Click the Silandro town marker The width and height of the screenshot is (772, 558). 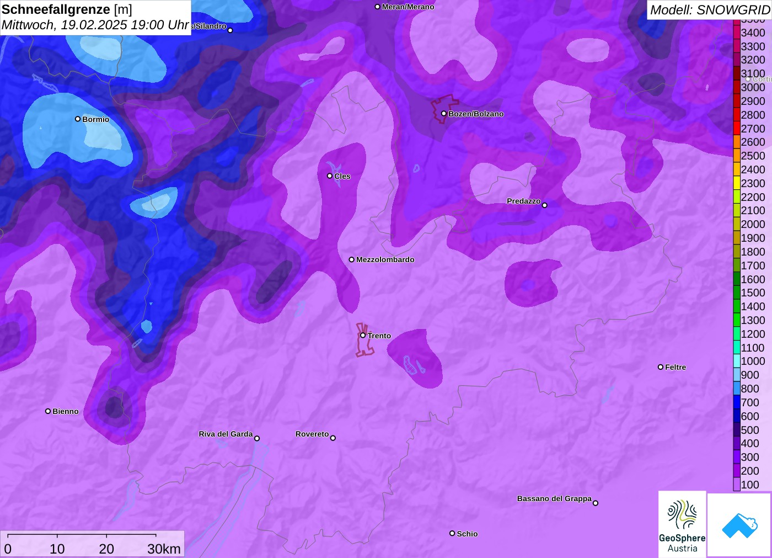click(x=230, y=30)
